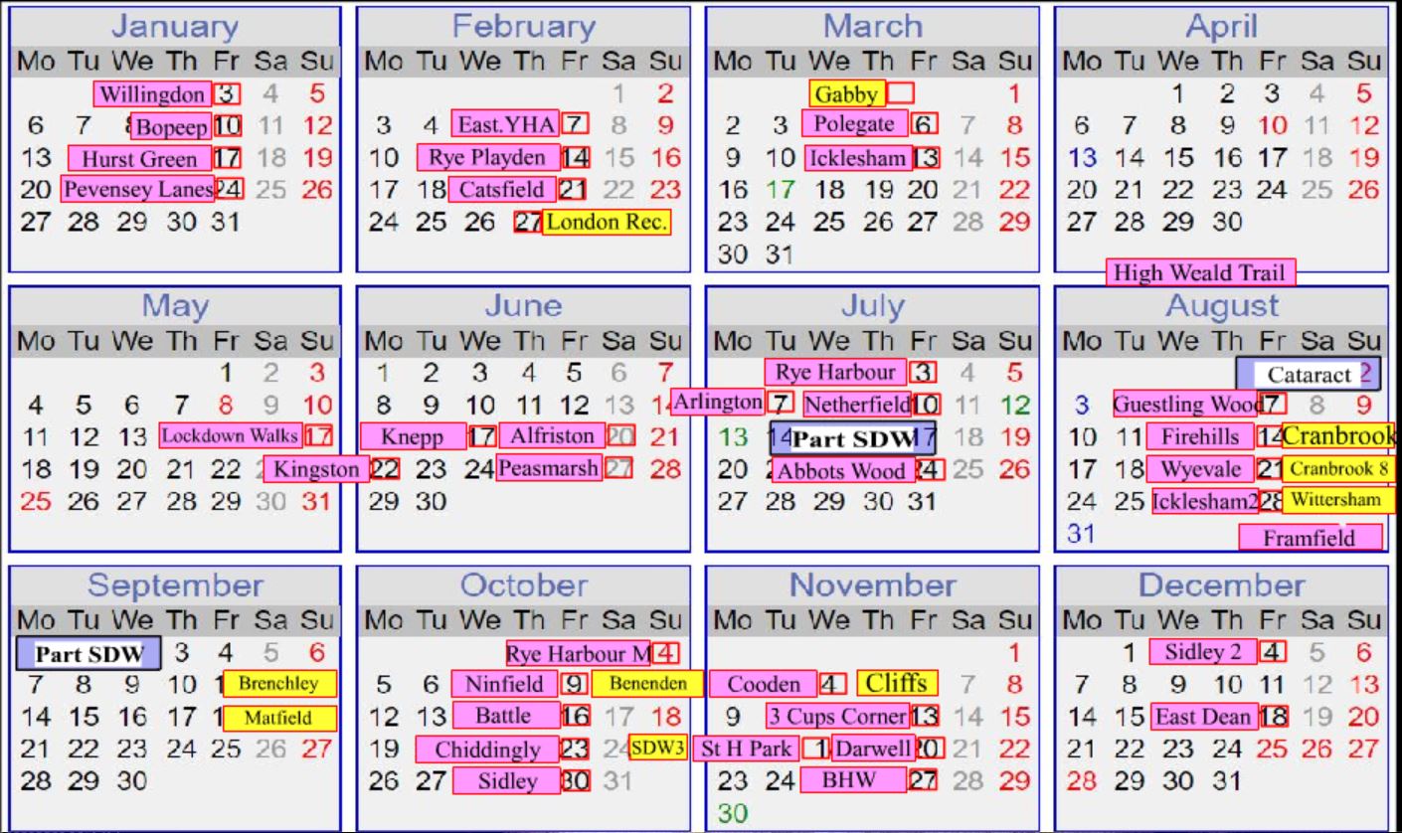Click the January month heading
1402x833 pixels.
(174, 26)
